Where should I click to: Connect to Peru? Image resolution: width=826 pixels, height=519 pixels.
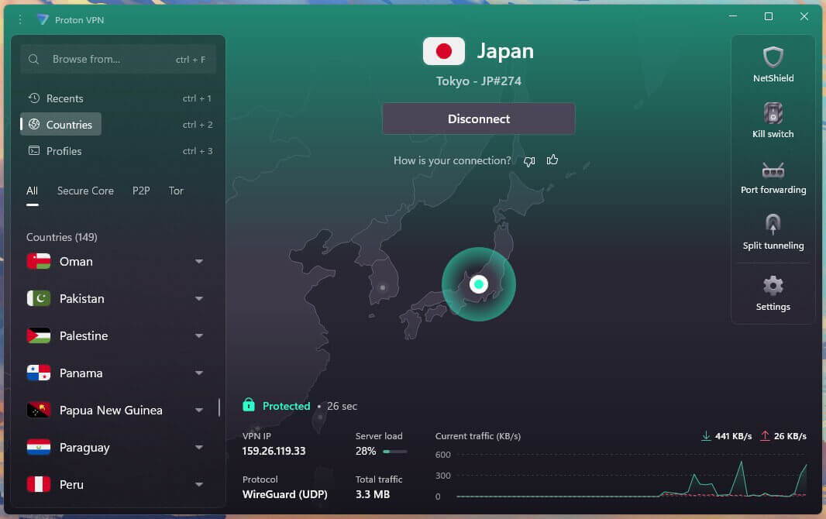(71, 484)
